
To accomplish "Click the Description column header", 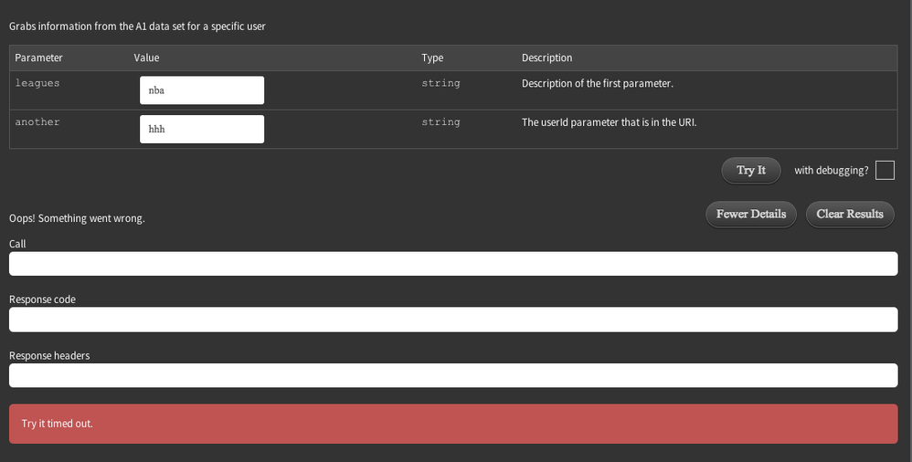I will point(546,58).
